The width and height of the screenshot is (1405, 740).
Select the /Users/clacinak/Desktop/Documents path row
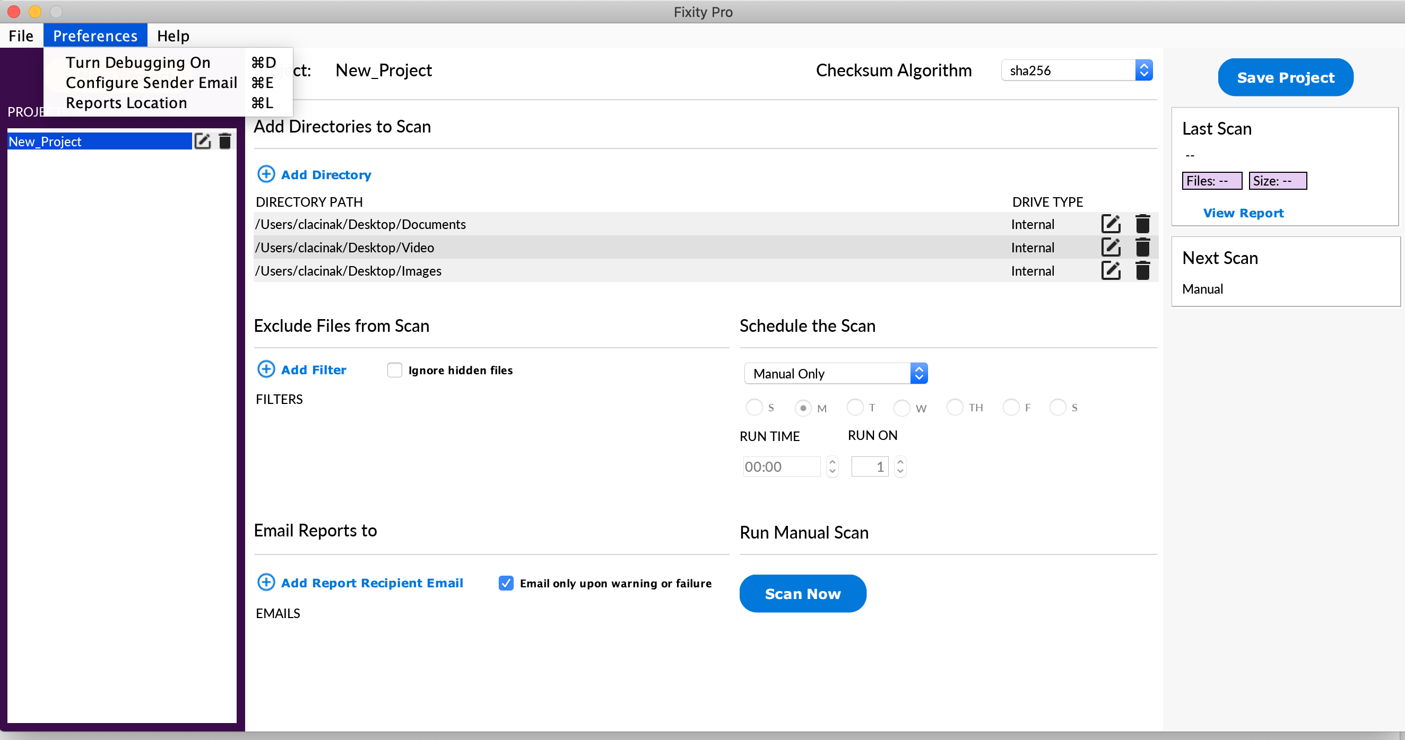[706, 224]
